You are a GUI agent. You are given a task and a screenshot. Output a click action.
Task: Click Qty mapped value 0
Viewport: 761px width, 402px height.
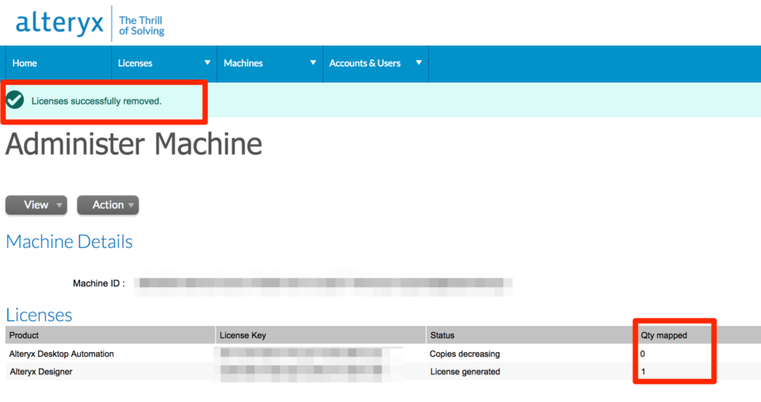[x=643, y=354]
